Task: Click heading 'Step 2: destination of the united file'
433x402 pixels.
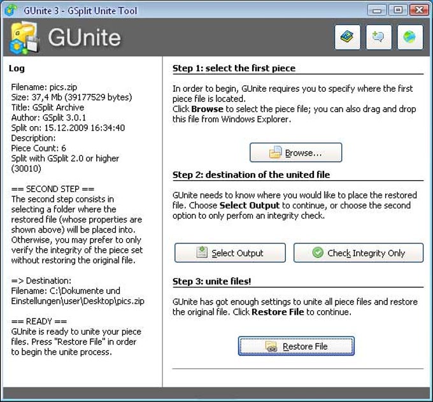Action: coord(251,175)
